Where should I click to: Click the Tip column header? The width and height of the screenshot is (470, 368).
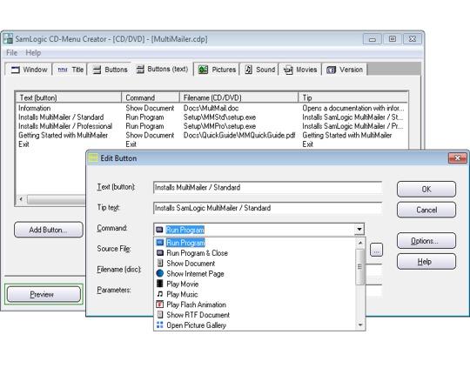tap(353, 97)
